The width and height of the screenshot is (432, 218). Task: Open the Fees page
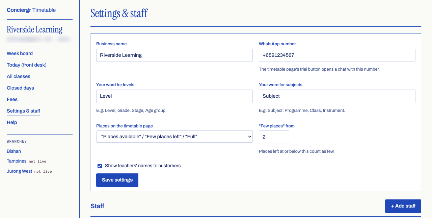click(x=12, y=99)
